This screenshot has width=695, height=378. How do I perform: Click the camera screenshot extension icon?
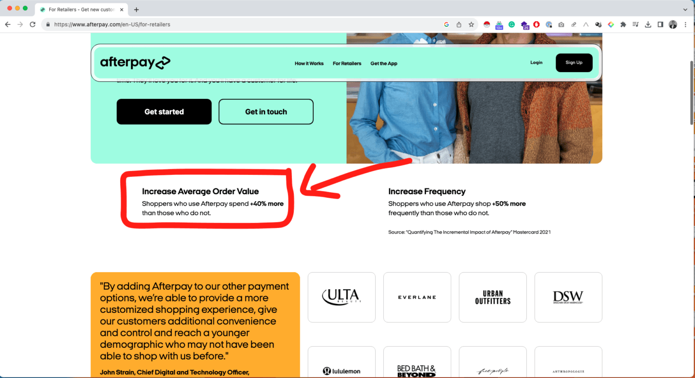(x=561, y=24)
